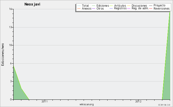The width and height of the screenshot is (173, 107).
Task: Click the 2011 x-axis label
Action: (45, 102)
